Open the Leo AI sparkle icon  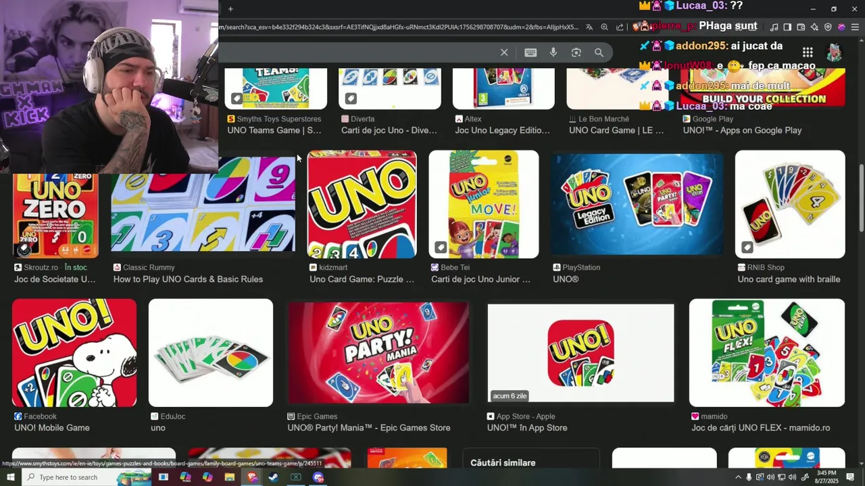point(814,27)
